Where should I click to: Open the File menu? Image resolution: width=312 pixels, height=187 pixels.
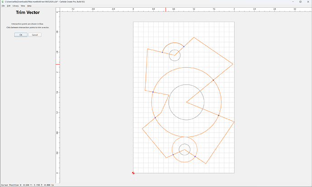click(x=3, y=6)
